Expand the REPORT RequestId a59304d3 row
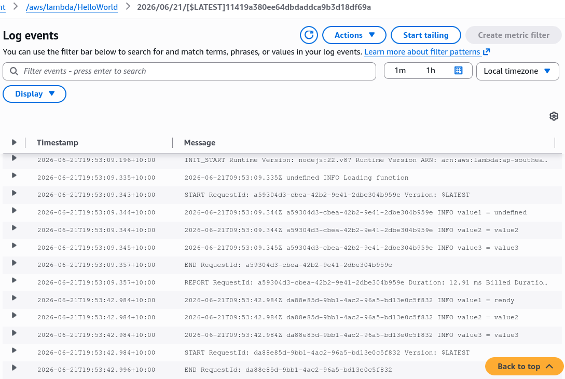The height and width of the screenshot is (379, 565). (14, 280)
